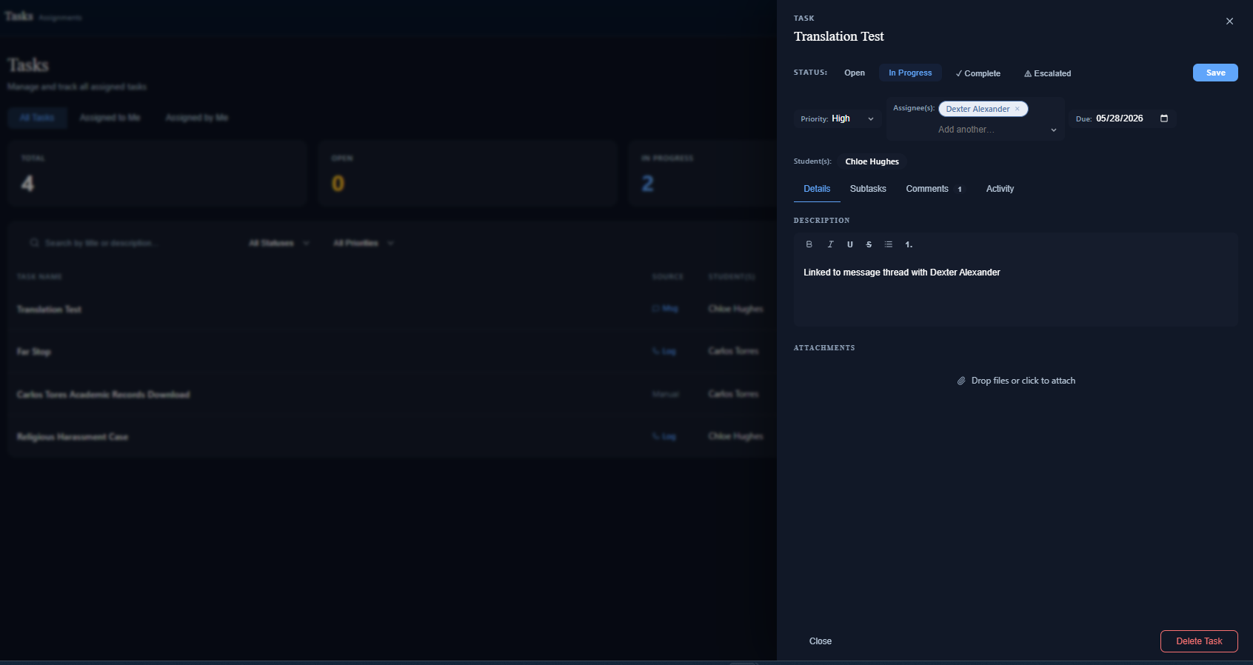Click the due date field 05/28/2026
Viewport: 1253px width, 665px height.
pyautogui.click(x=1120, y=118)
